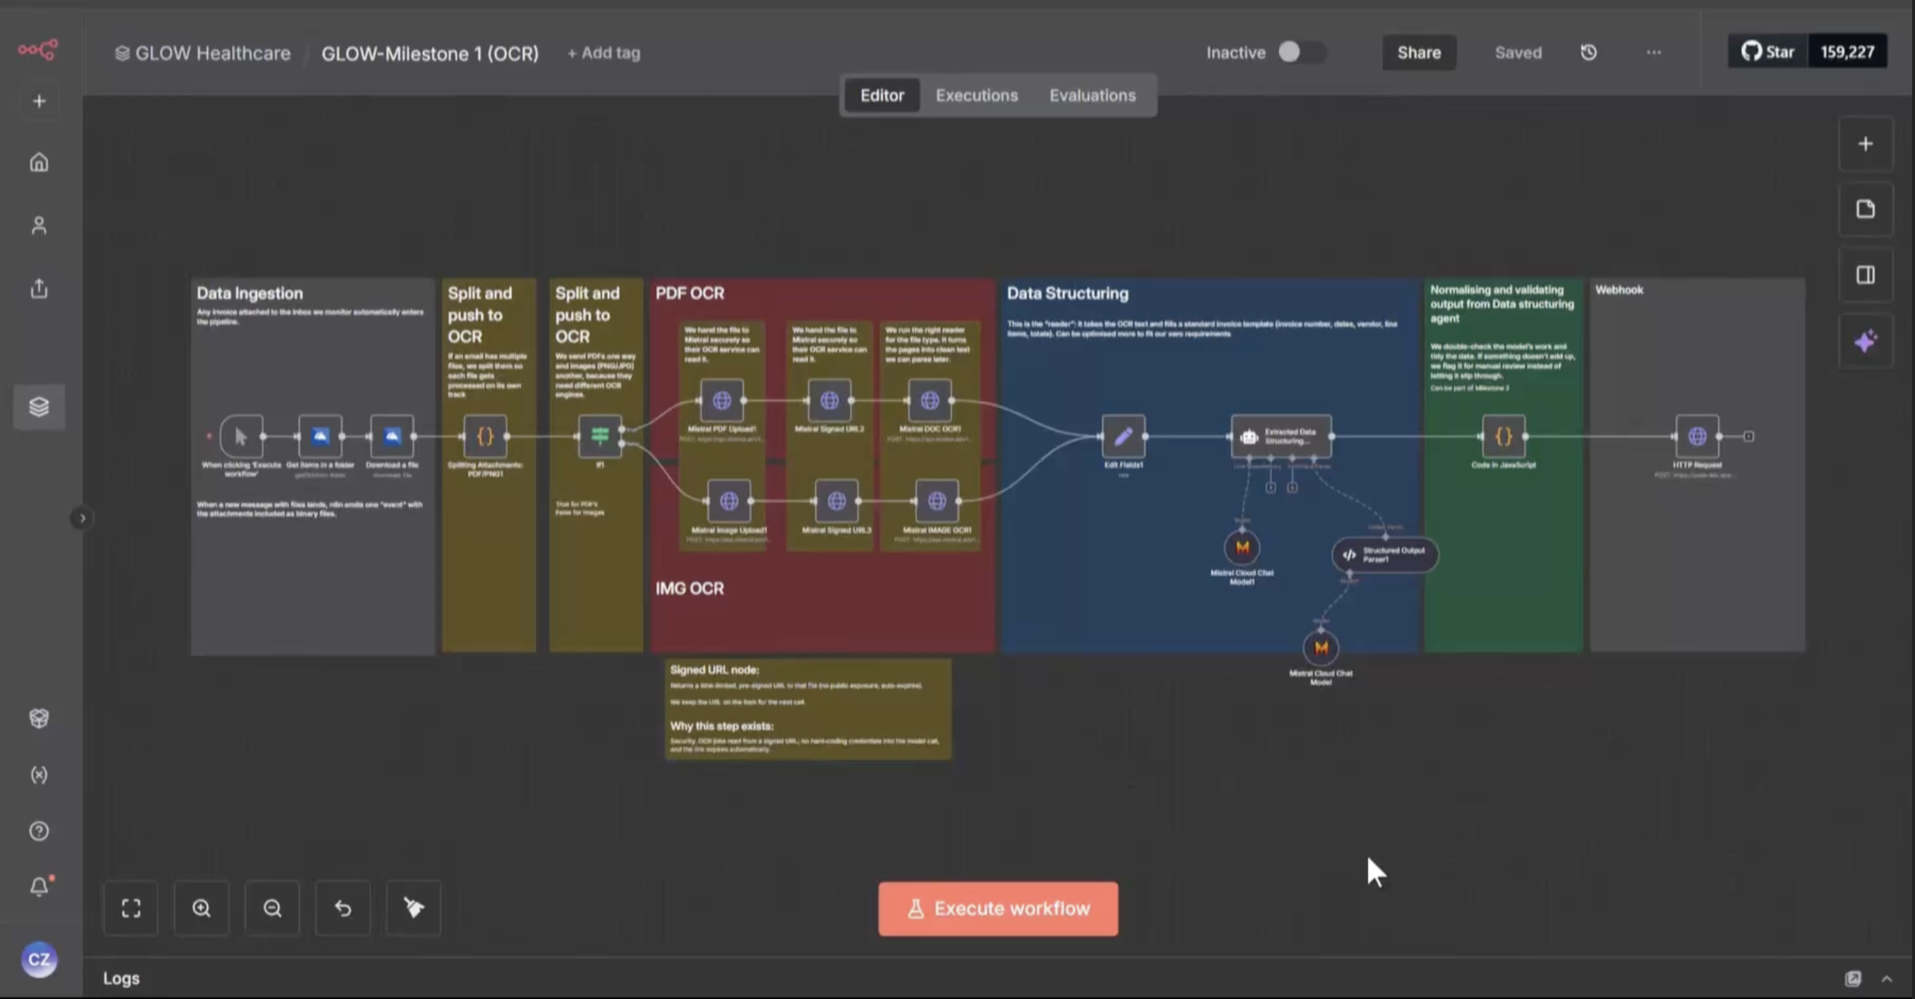Switch to the Evaluations tab
This screenshot has height=999, width=1915.
(1092, 95)
